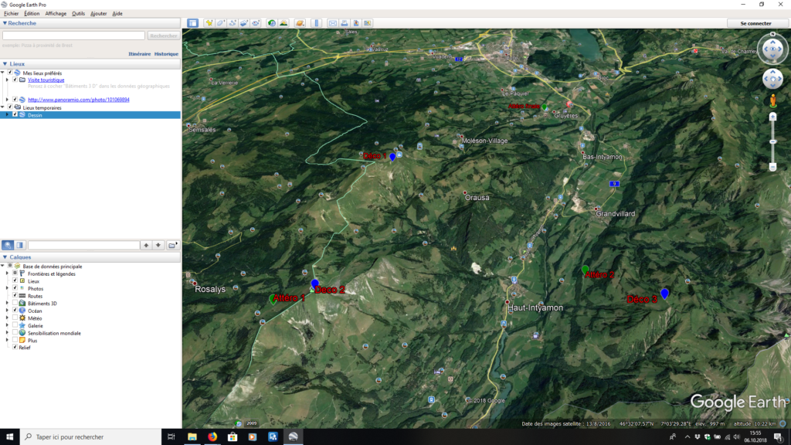Open the ruler measurement tool
The height and width of the screenshot is (445, 791).
click(316, 23)
